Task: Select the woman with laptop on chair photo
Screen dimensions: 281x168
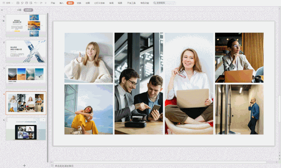Action: [x=189, y=84]
